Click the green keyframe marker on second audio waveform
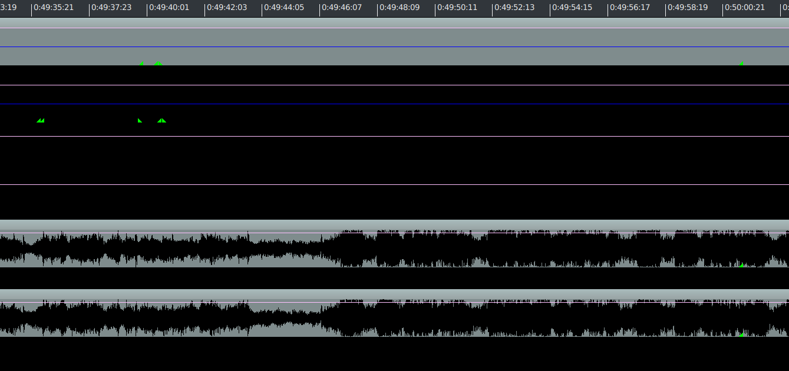Screen dimensions: 789x371 coord(742,334)
